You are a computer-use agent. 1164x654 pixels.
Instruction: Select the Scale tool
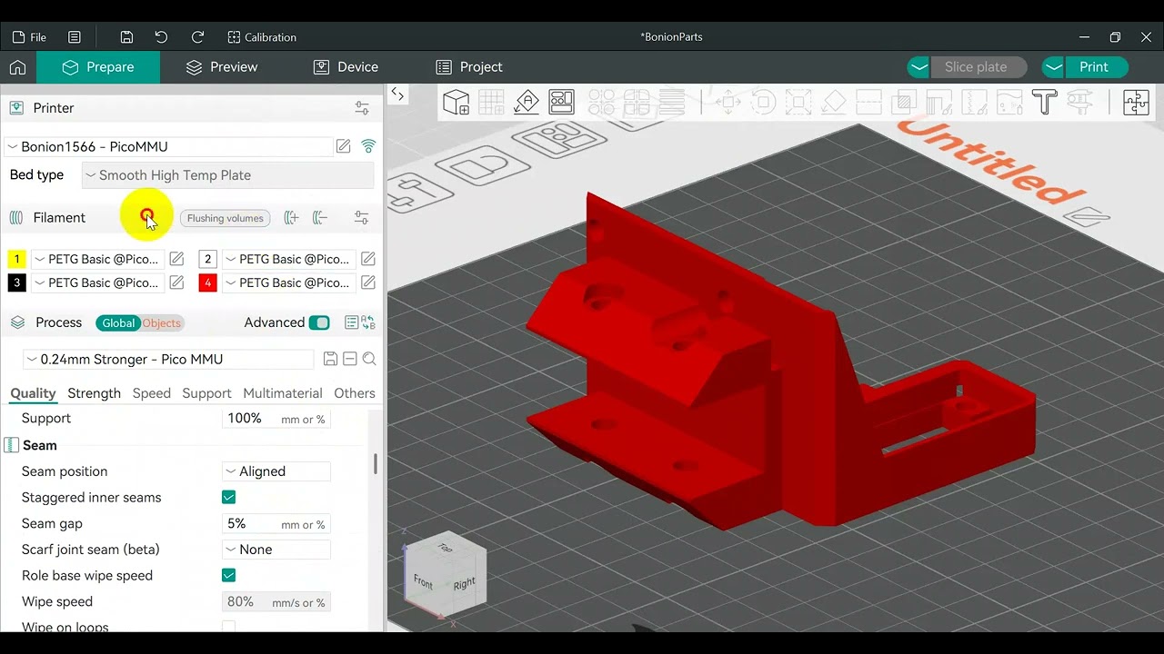[x=798, y=102]
